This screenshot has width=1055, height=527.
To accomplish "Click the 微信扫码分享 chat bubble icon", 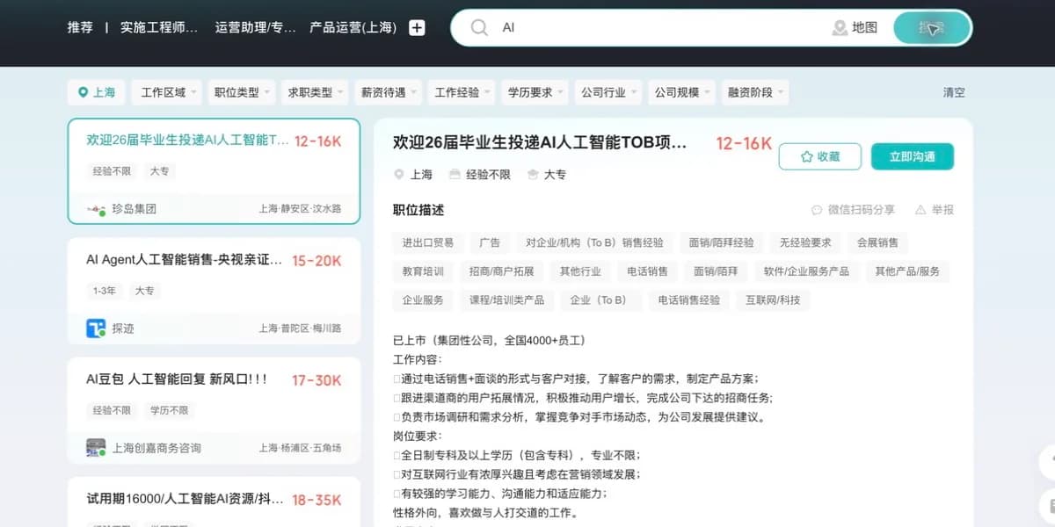I will [x=817, y=210].
